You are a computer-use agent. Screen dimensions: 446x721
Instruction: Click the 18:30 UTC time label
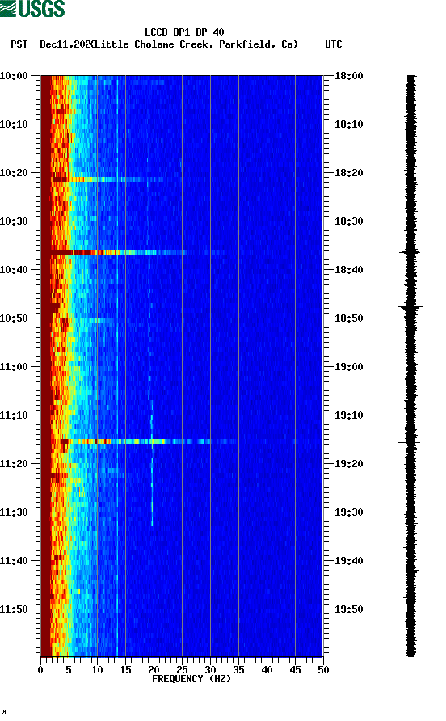point(348,221)
